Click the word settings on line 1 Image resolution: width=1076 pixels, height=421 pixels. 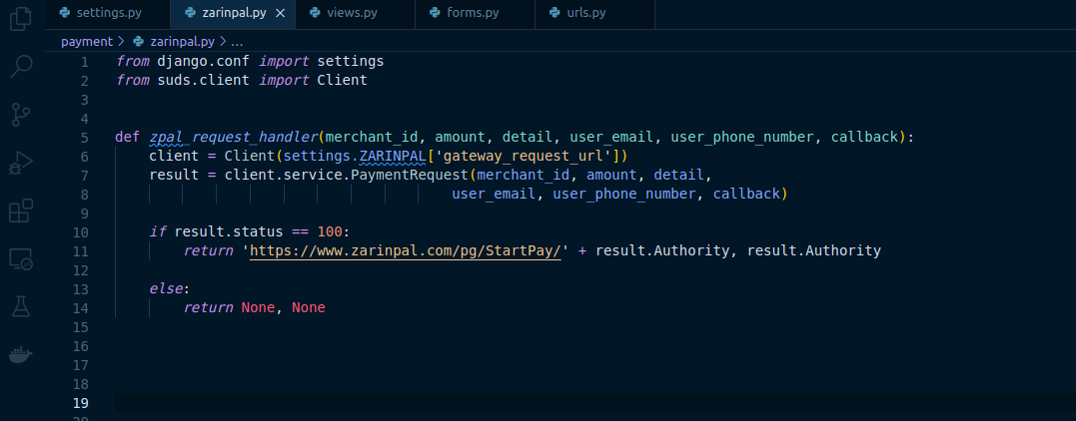pyautogui.click(x=351, y=61)
